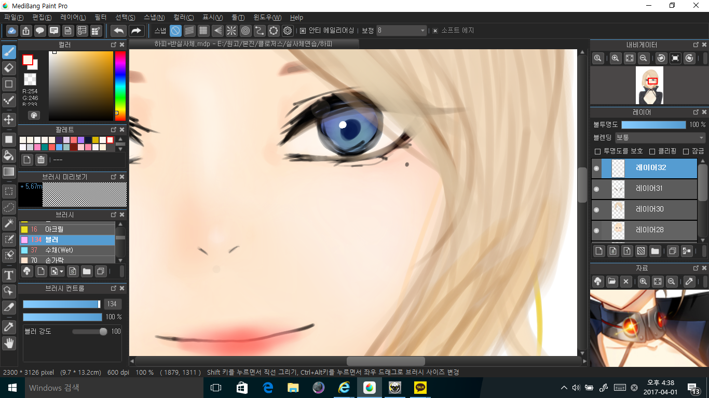Delete palette color with trash icon
709x398 pixels.
(41, 160)
